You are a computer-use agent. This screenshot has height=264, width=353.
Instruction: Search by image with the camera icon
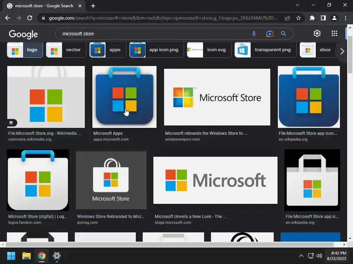pos(270,34)
